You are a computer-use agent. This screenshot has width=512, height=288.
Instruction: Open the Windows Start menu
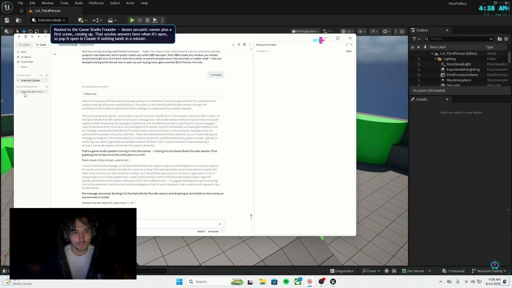point(179,282)
